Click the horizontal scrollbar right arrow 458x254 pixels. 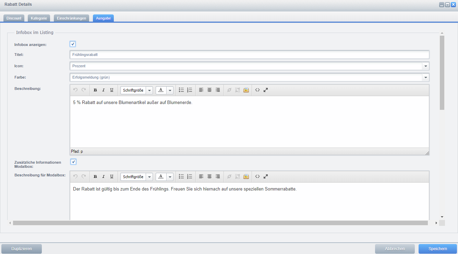(436, 223)
